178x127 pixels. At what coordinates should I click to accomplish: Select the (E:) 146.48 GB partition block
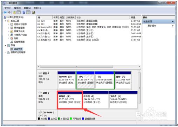(104, 80)
